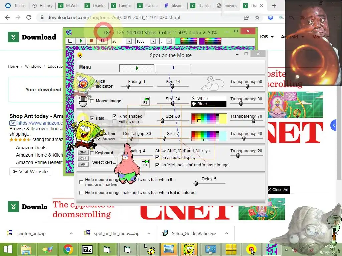Open the 20 value dropdown in Langton's Ant
This screenshot has width=342, height=256.
(129, 41)
